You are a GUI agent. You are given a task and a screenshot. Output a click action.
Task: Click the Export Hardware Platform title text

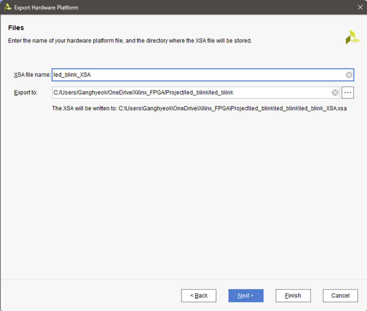[x=46, y=8]
